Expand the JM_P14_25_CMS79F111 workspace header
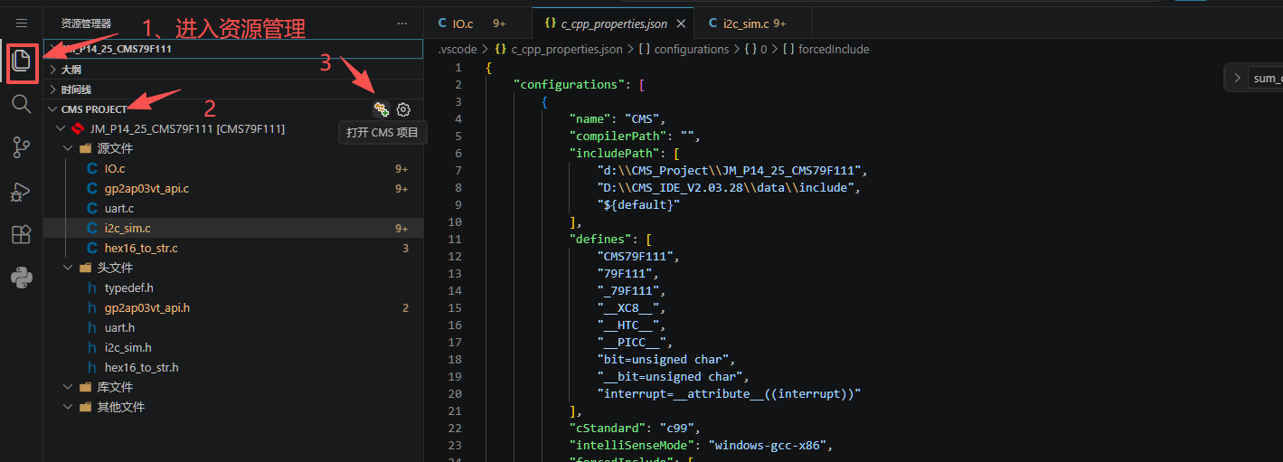The height and width of the screenshot is (462, 1283). click(233, 49)
